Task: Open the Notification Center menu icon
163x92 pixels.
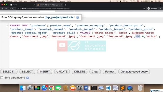Action: pyautogui.click(x=159, y=1)
